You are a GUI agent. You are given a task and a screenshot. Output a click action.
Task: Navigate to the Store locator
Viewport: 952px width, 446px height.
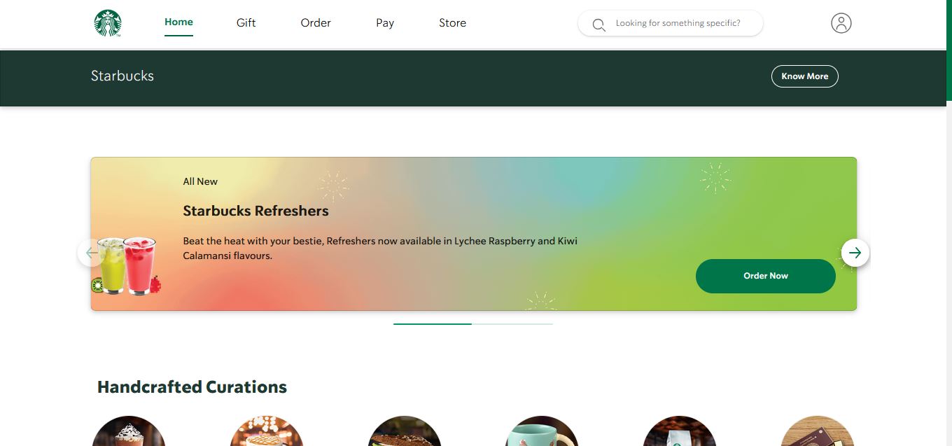point(452,23)
